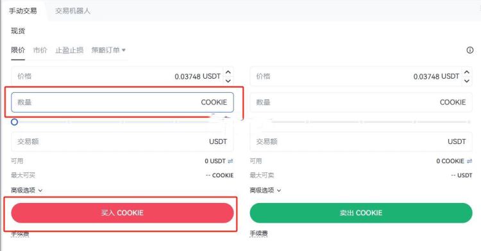Expand 高级选项 under the buy form
Image resolution: width=481 pixels, height=251 pixels.
click(26, 190)
